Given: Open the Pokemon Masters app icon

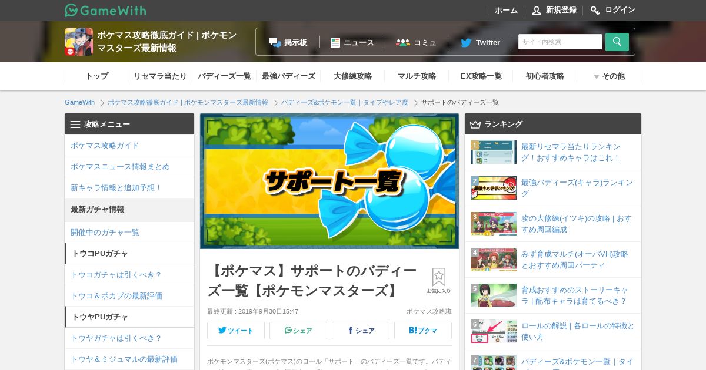Looking at the screenshot, I should (79, 42).
